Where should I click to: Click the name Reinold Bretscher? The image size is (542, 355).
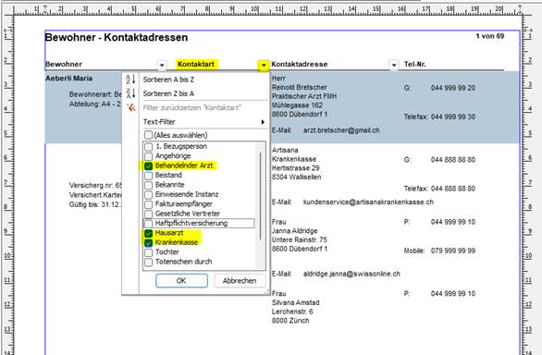click(x=300, y=87)
